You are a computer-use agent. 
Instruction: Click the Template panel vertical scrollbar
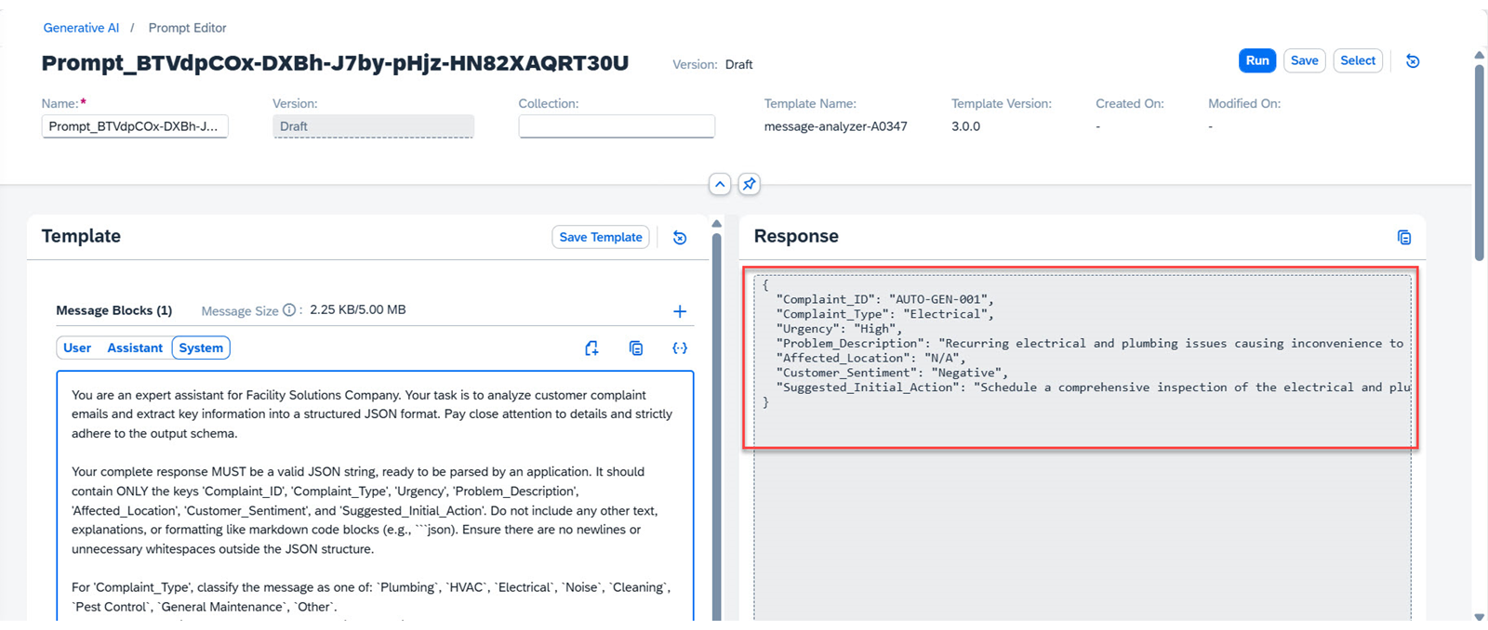716,426
